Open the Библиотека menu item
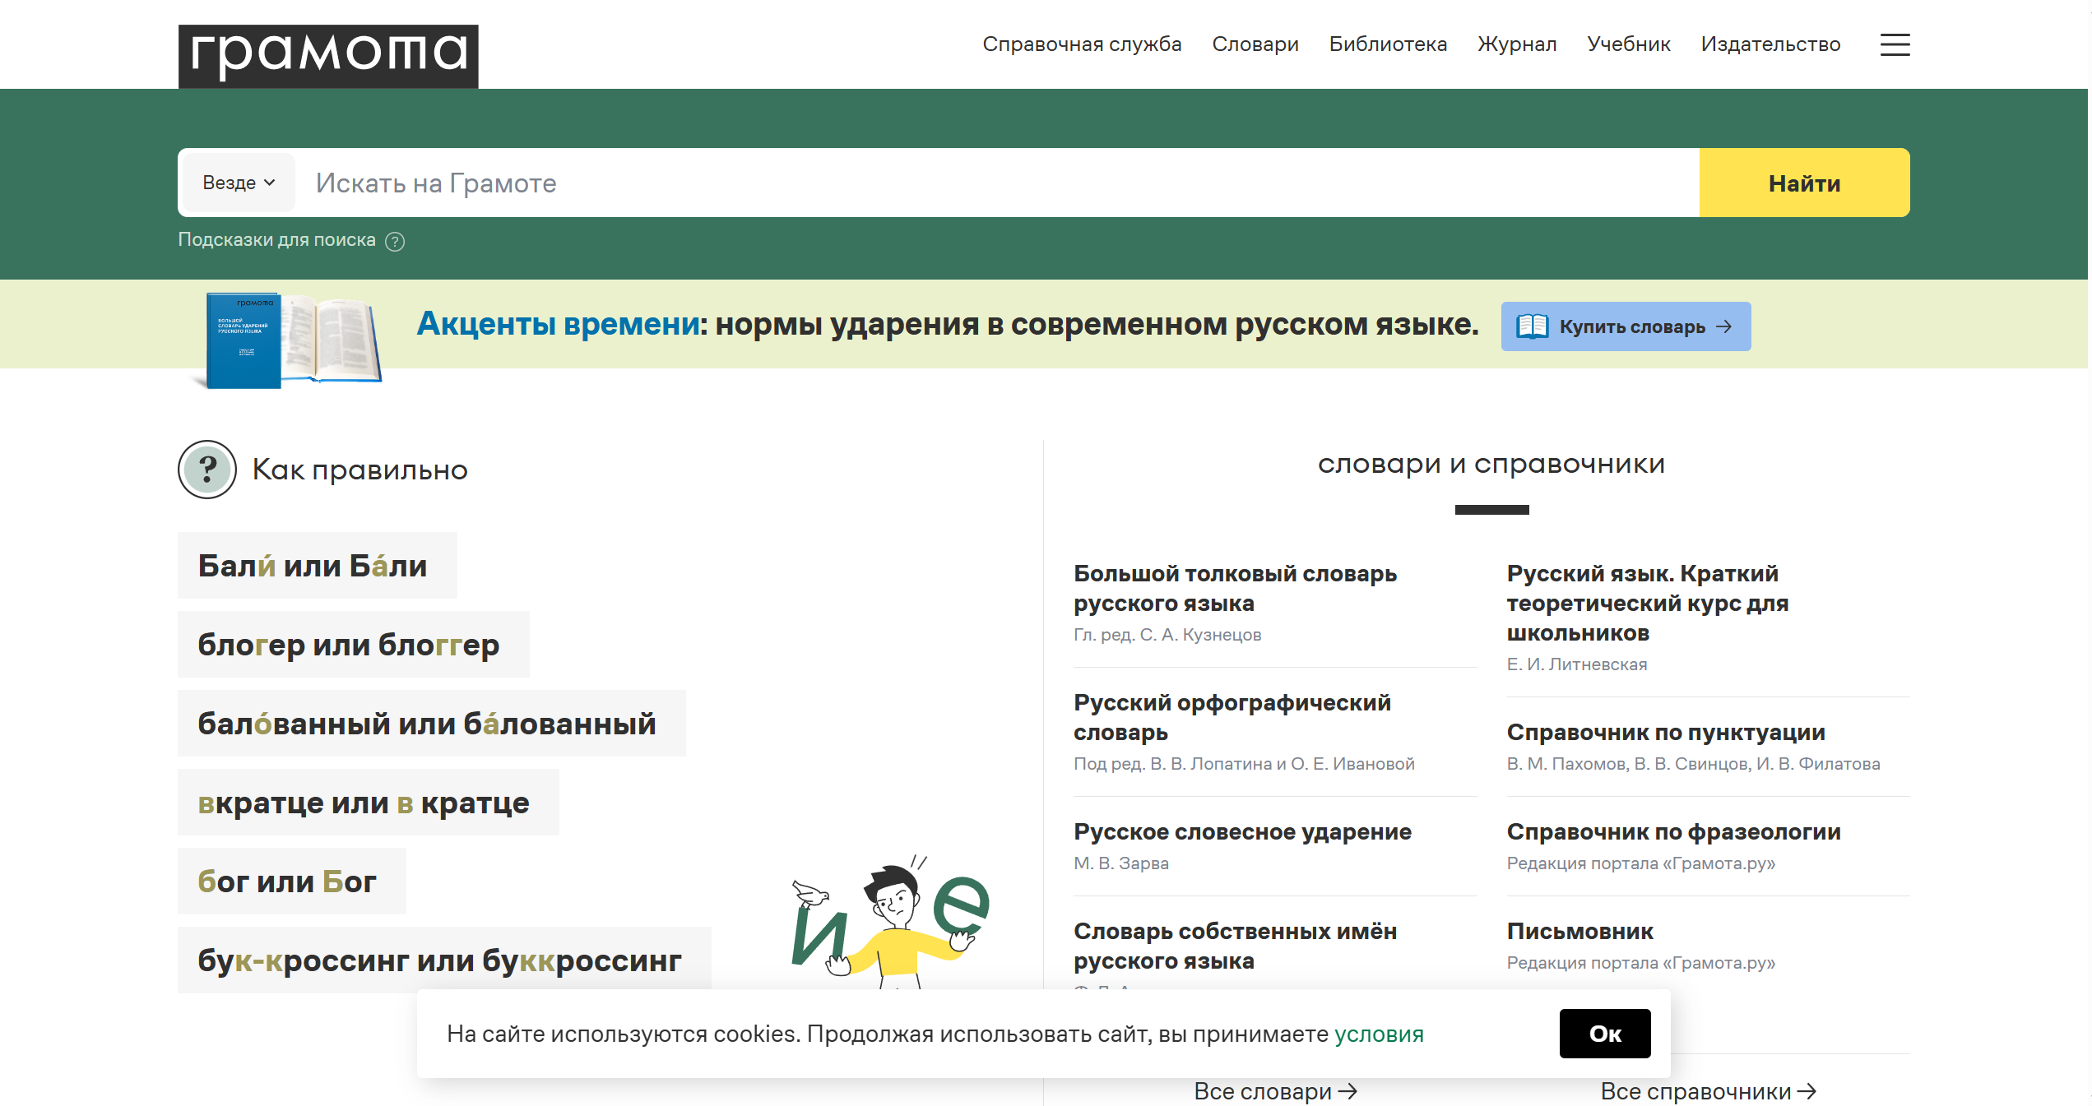The width and height of the screenshot is (2092, 1106). point(1389,44)
